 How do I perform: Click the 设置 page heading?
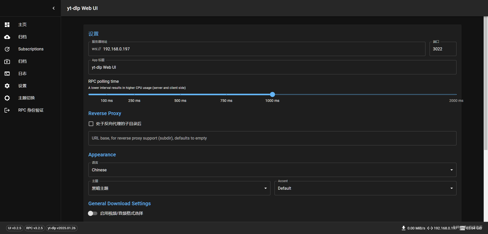[93, 34]
